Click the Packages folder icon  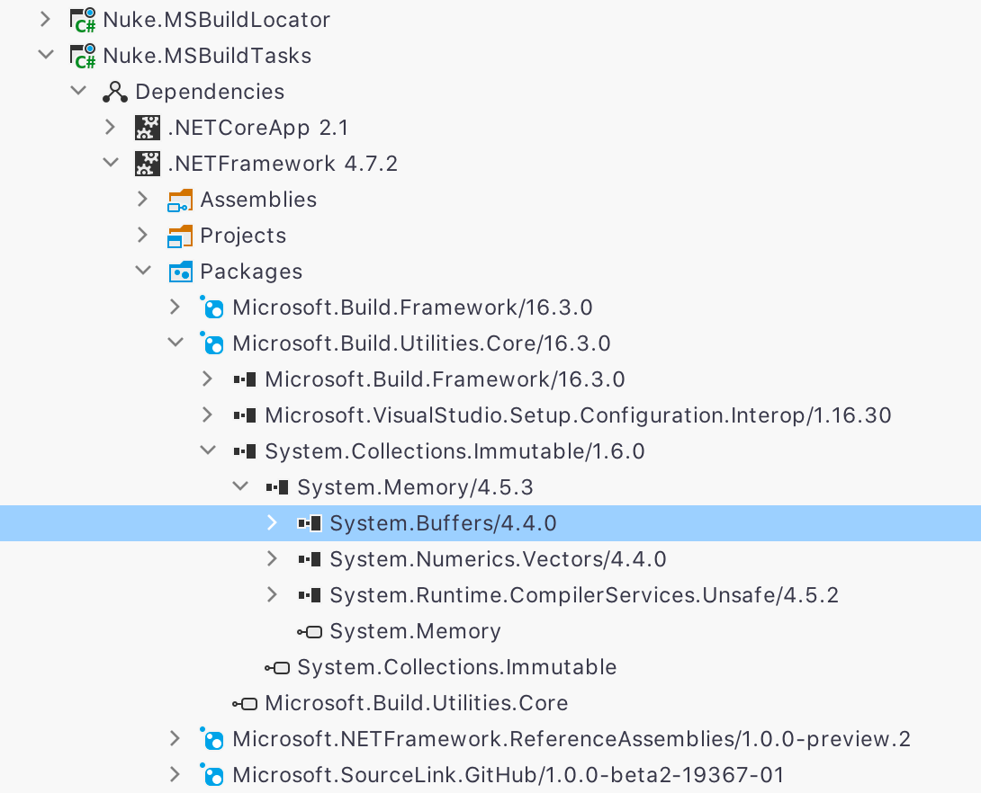tap(180, 272)
